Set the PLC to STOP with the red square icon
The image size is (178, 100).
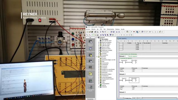tap(134, 32)
